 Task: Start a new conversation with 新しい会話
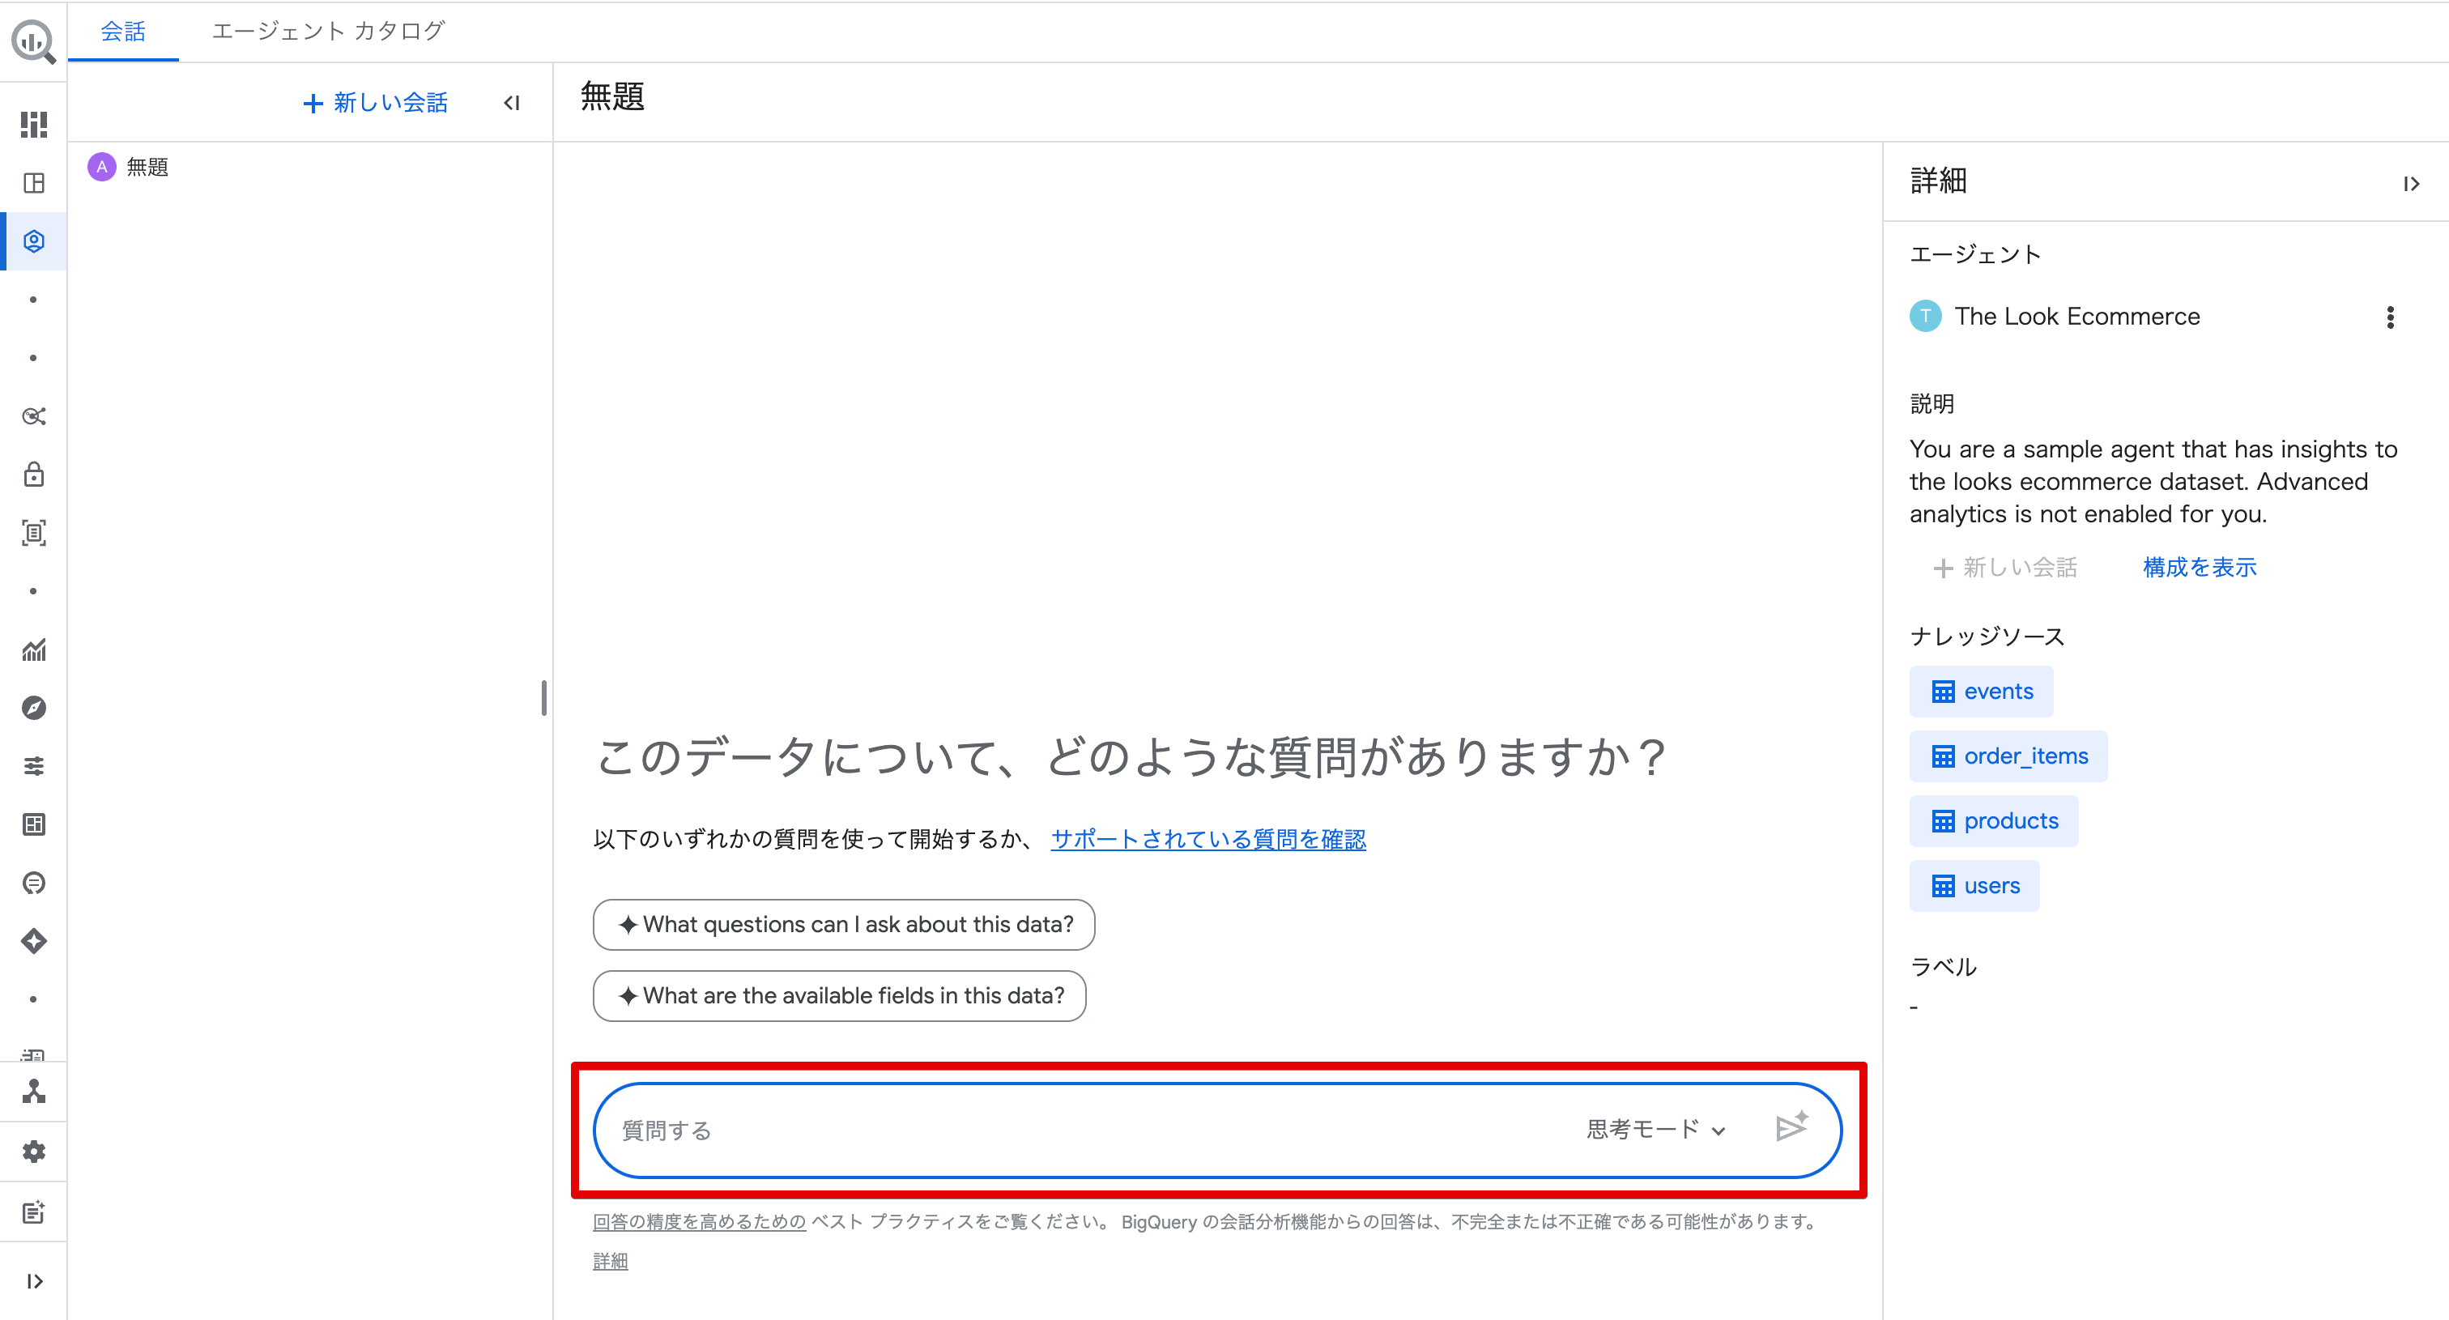(x=375, y=103)
